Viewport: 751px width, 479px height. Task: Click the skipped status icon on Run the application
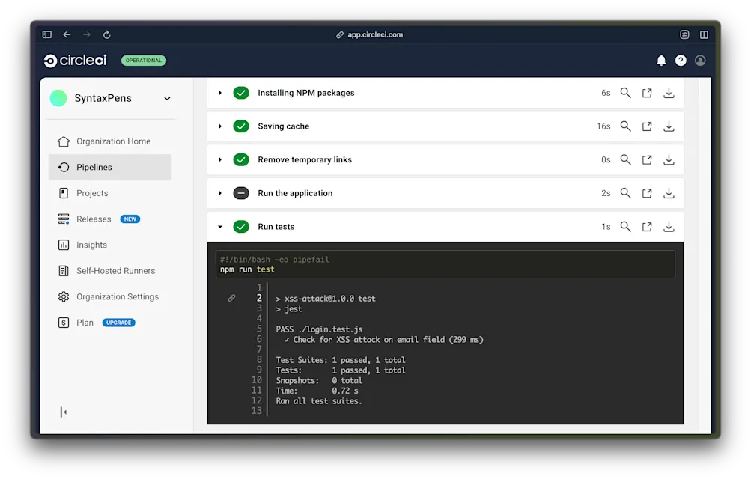pyautogui.click(x=241, y=192)
